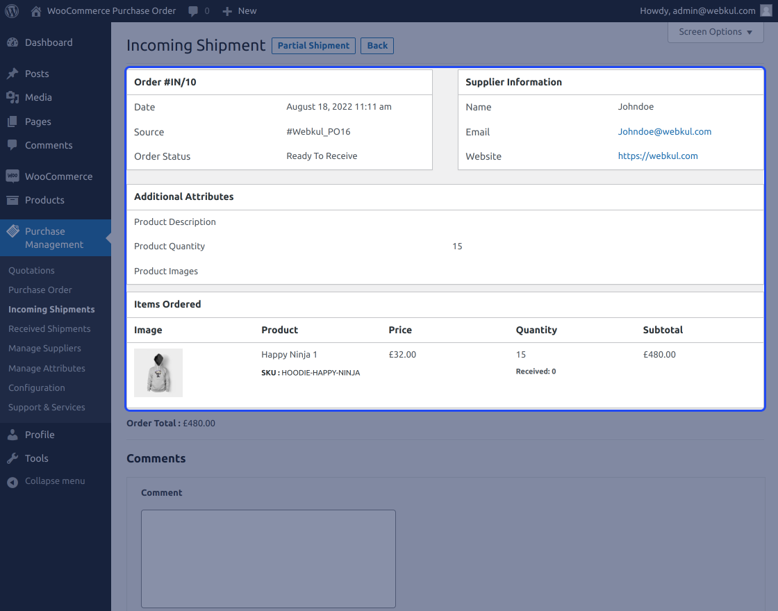Expand the Screen Options dropdown

[715, 32]
